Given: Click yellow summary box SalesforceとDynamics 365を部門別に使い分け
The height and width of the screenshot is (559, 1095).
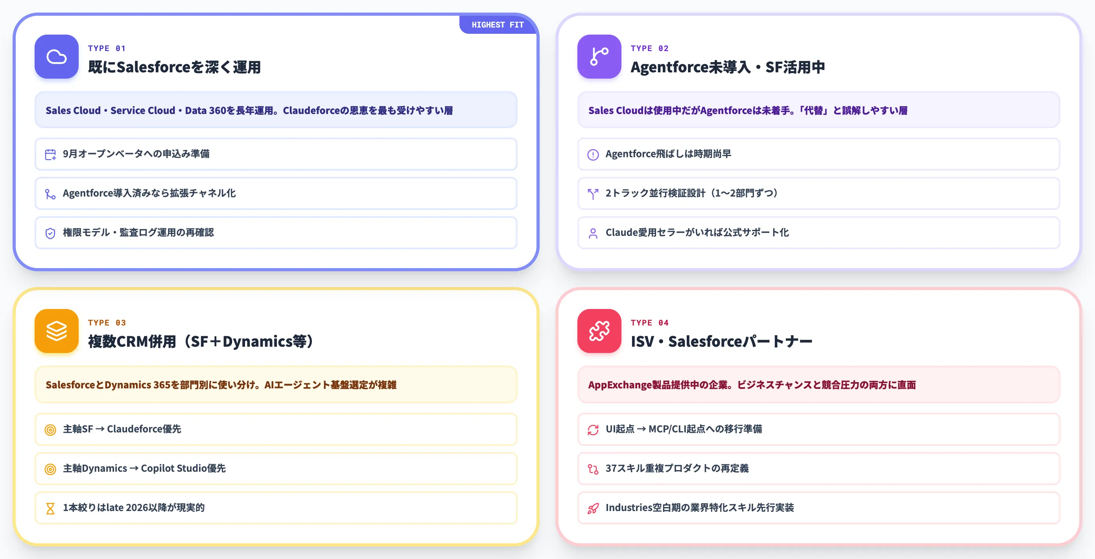Looking at the screenshot, I should tap(276, 384).
